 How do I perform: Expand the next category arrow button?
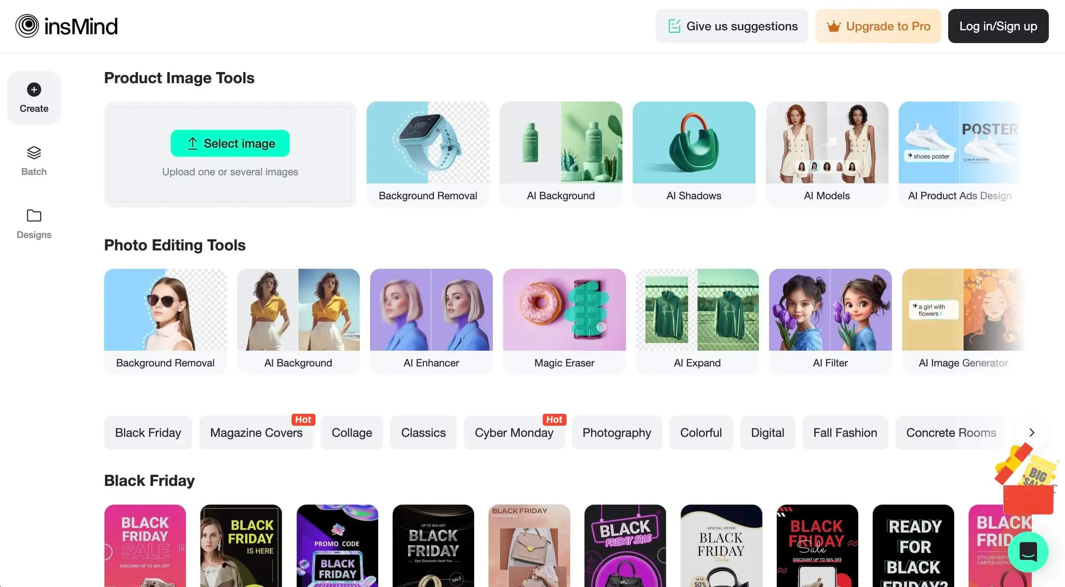1031,432
